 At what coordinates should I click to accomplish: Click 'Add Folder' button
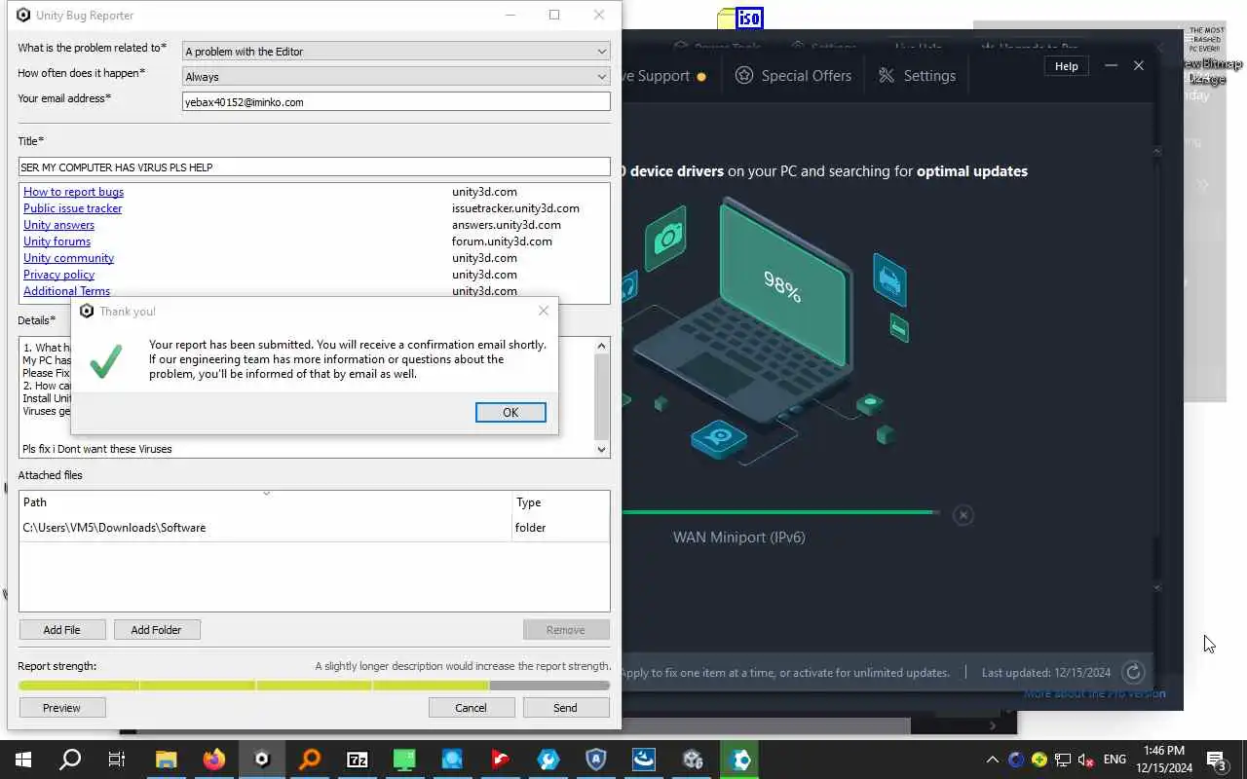point(156,630)
